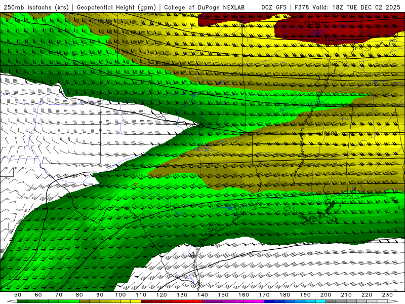The image size is (405, 304).
Task: Click the 180 knot legend value
Action: pos(285,295)
